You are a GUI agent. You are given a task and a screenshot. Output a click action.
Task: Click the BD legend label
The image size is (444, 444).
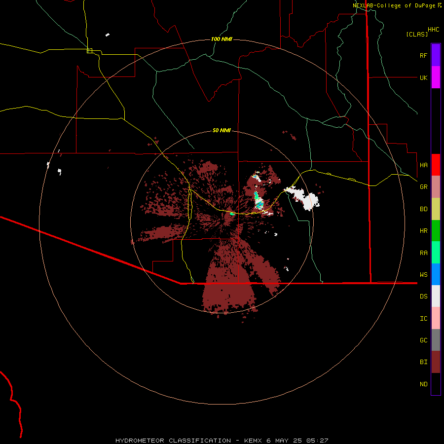423,209
